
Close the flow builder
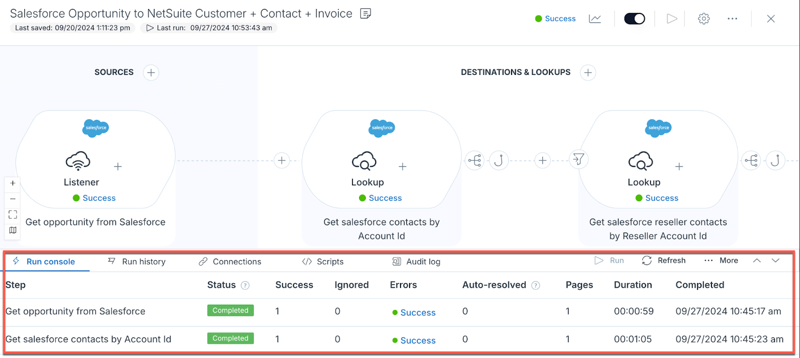pyautogui.click(x=771, y=18)
